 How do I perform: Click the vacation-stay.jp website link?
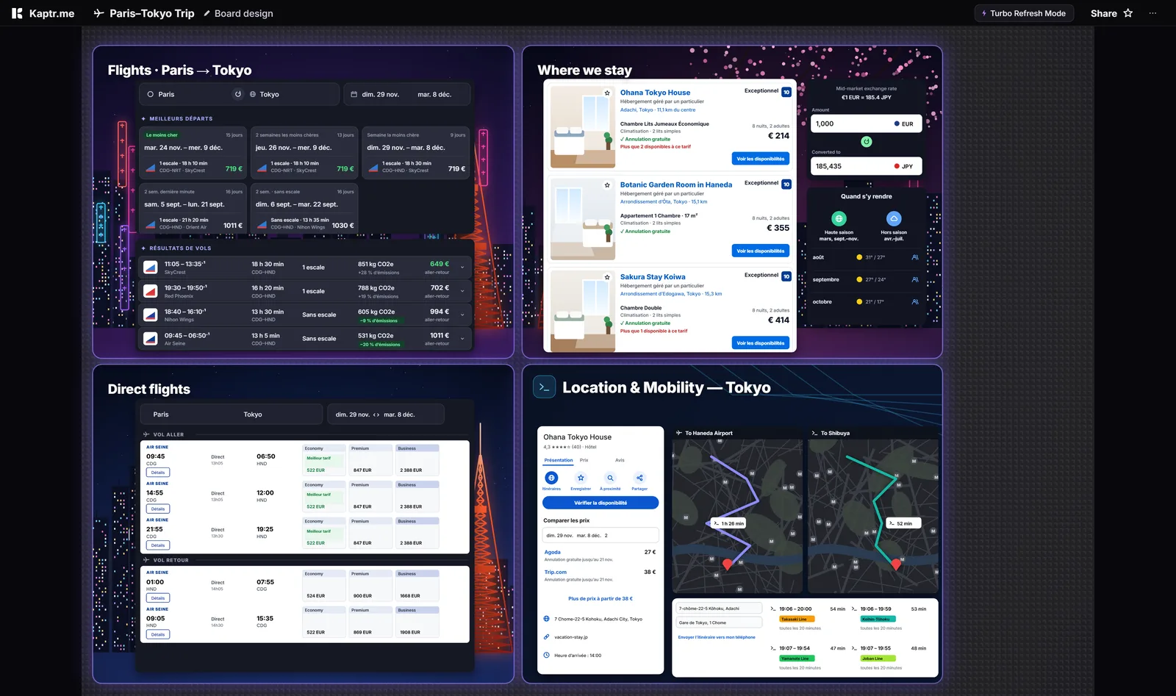[x=571, y=637]
